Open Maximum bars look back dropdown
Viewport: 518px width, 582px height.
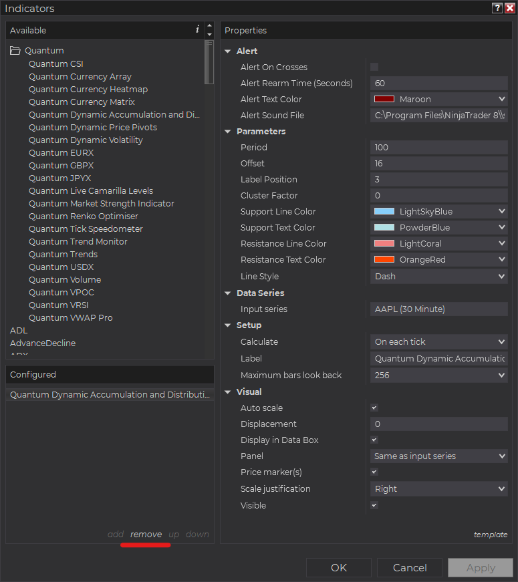click(x=439, y=375)
